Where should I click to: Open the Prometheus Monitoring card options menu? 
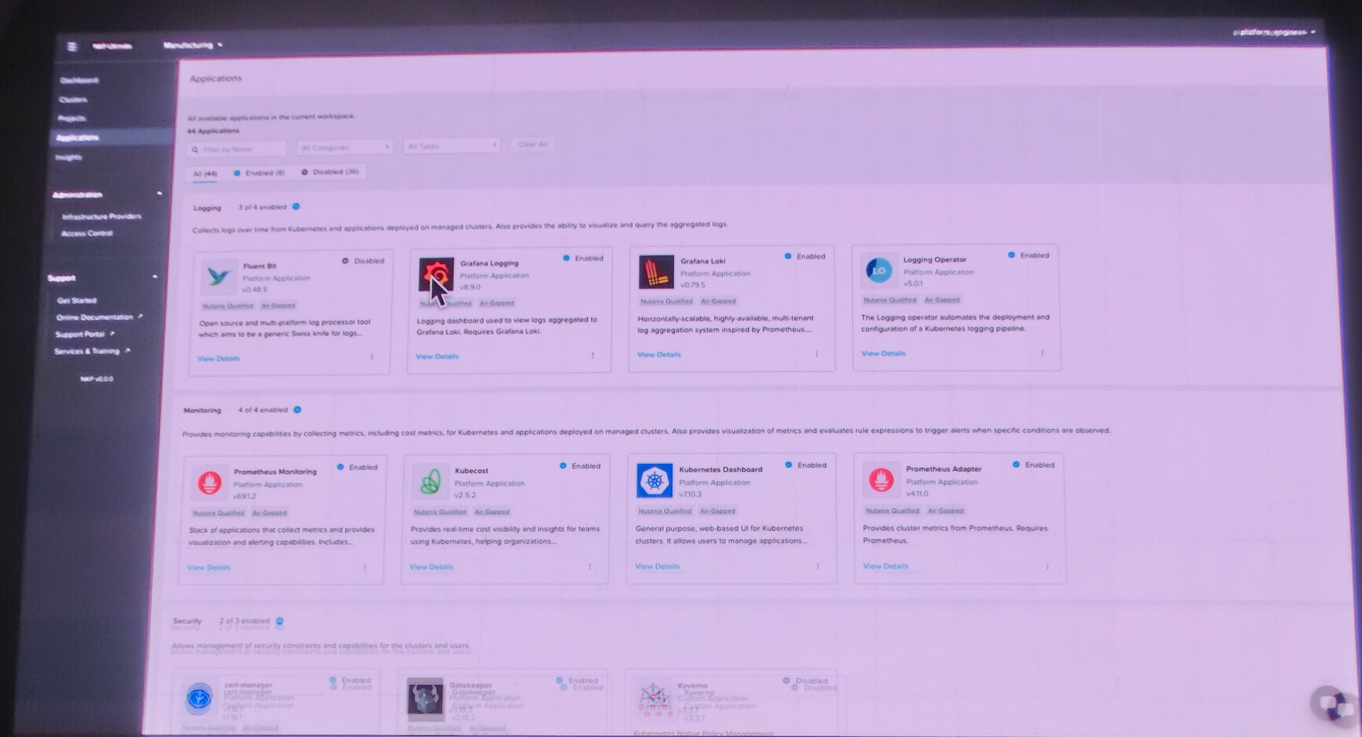365,567
